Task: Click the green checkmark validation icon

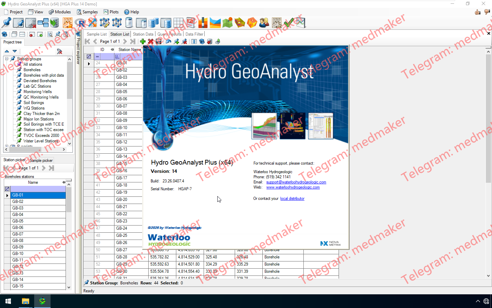Action: point(289,23)
